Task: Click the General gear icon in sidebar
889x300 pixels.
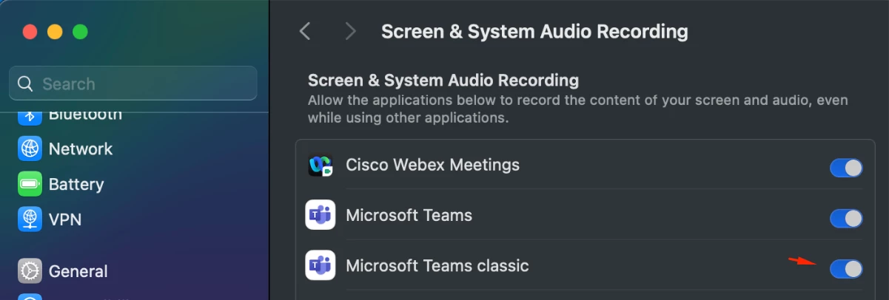Action: [x=30, y=271]
